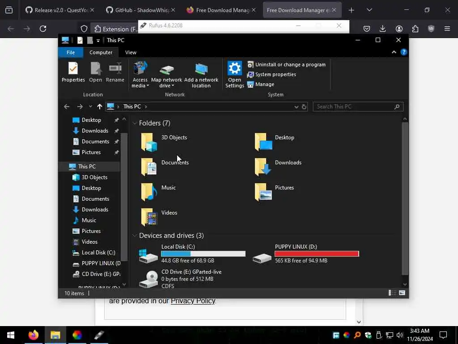Collapse the ribbon with the chevron
Viewport: 458px width, 344px height.
pos(394,52)
